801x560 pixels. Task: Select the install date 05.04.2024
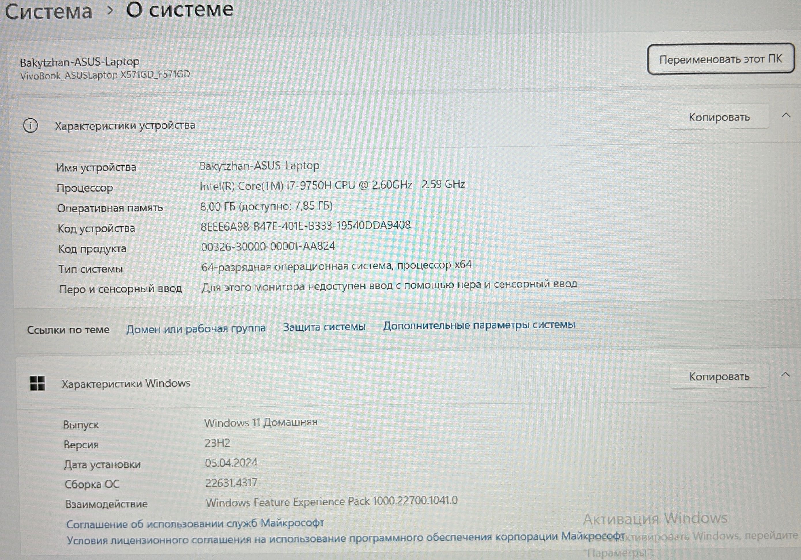[231, 463]
